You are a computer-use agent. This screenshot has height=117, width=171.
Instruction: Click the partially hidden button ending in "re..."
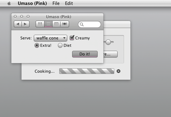click(x=111, y=54)
